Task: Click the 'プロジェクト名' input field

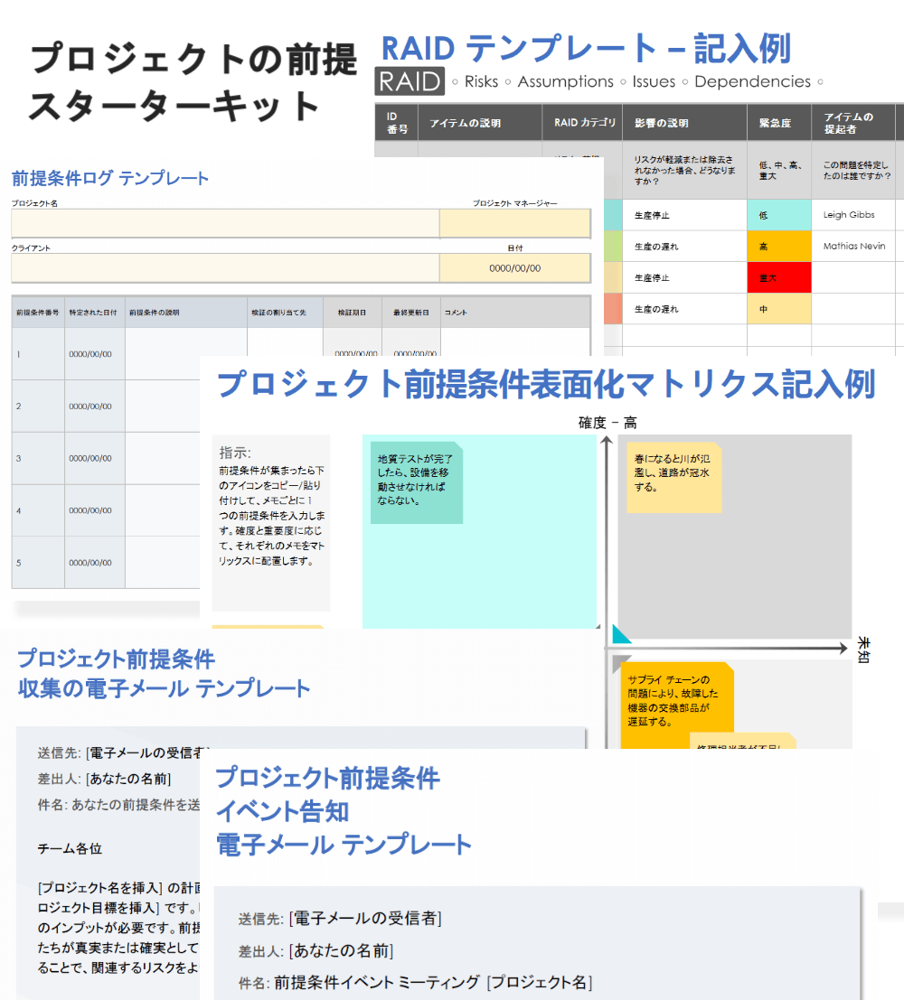Action: pos(225,223)
